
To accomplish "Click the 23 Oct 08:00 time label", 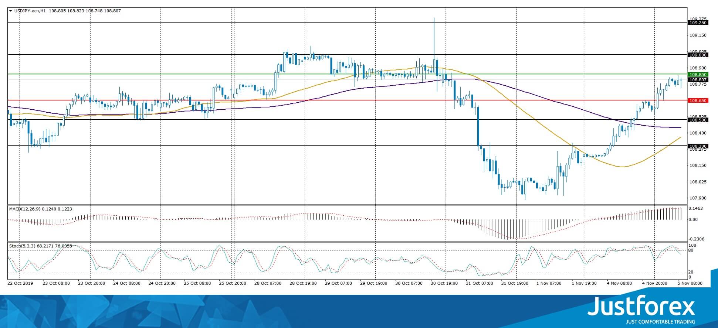I will (56, 283).
